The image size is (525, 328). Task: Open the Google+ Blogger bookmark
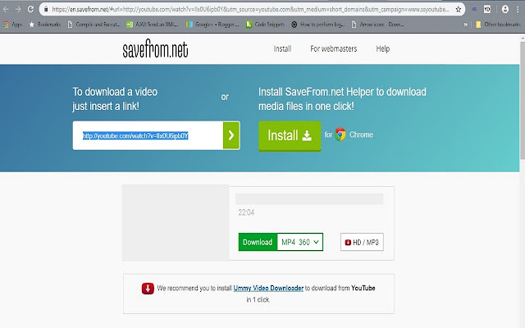[212, 25]
